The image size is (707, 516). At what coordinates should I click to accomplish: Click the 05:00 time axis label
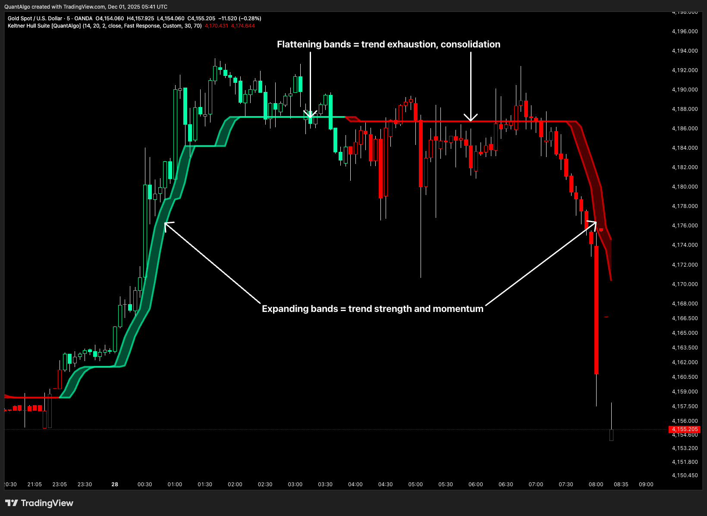415,485
